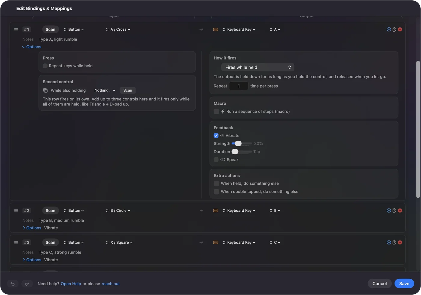Screen dimensions: 421x295
Task: Click the add icon on binding #2
Action: [389, 210]
